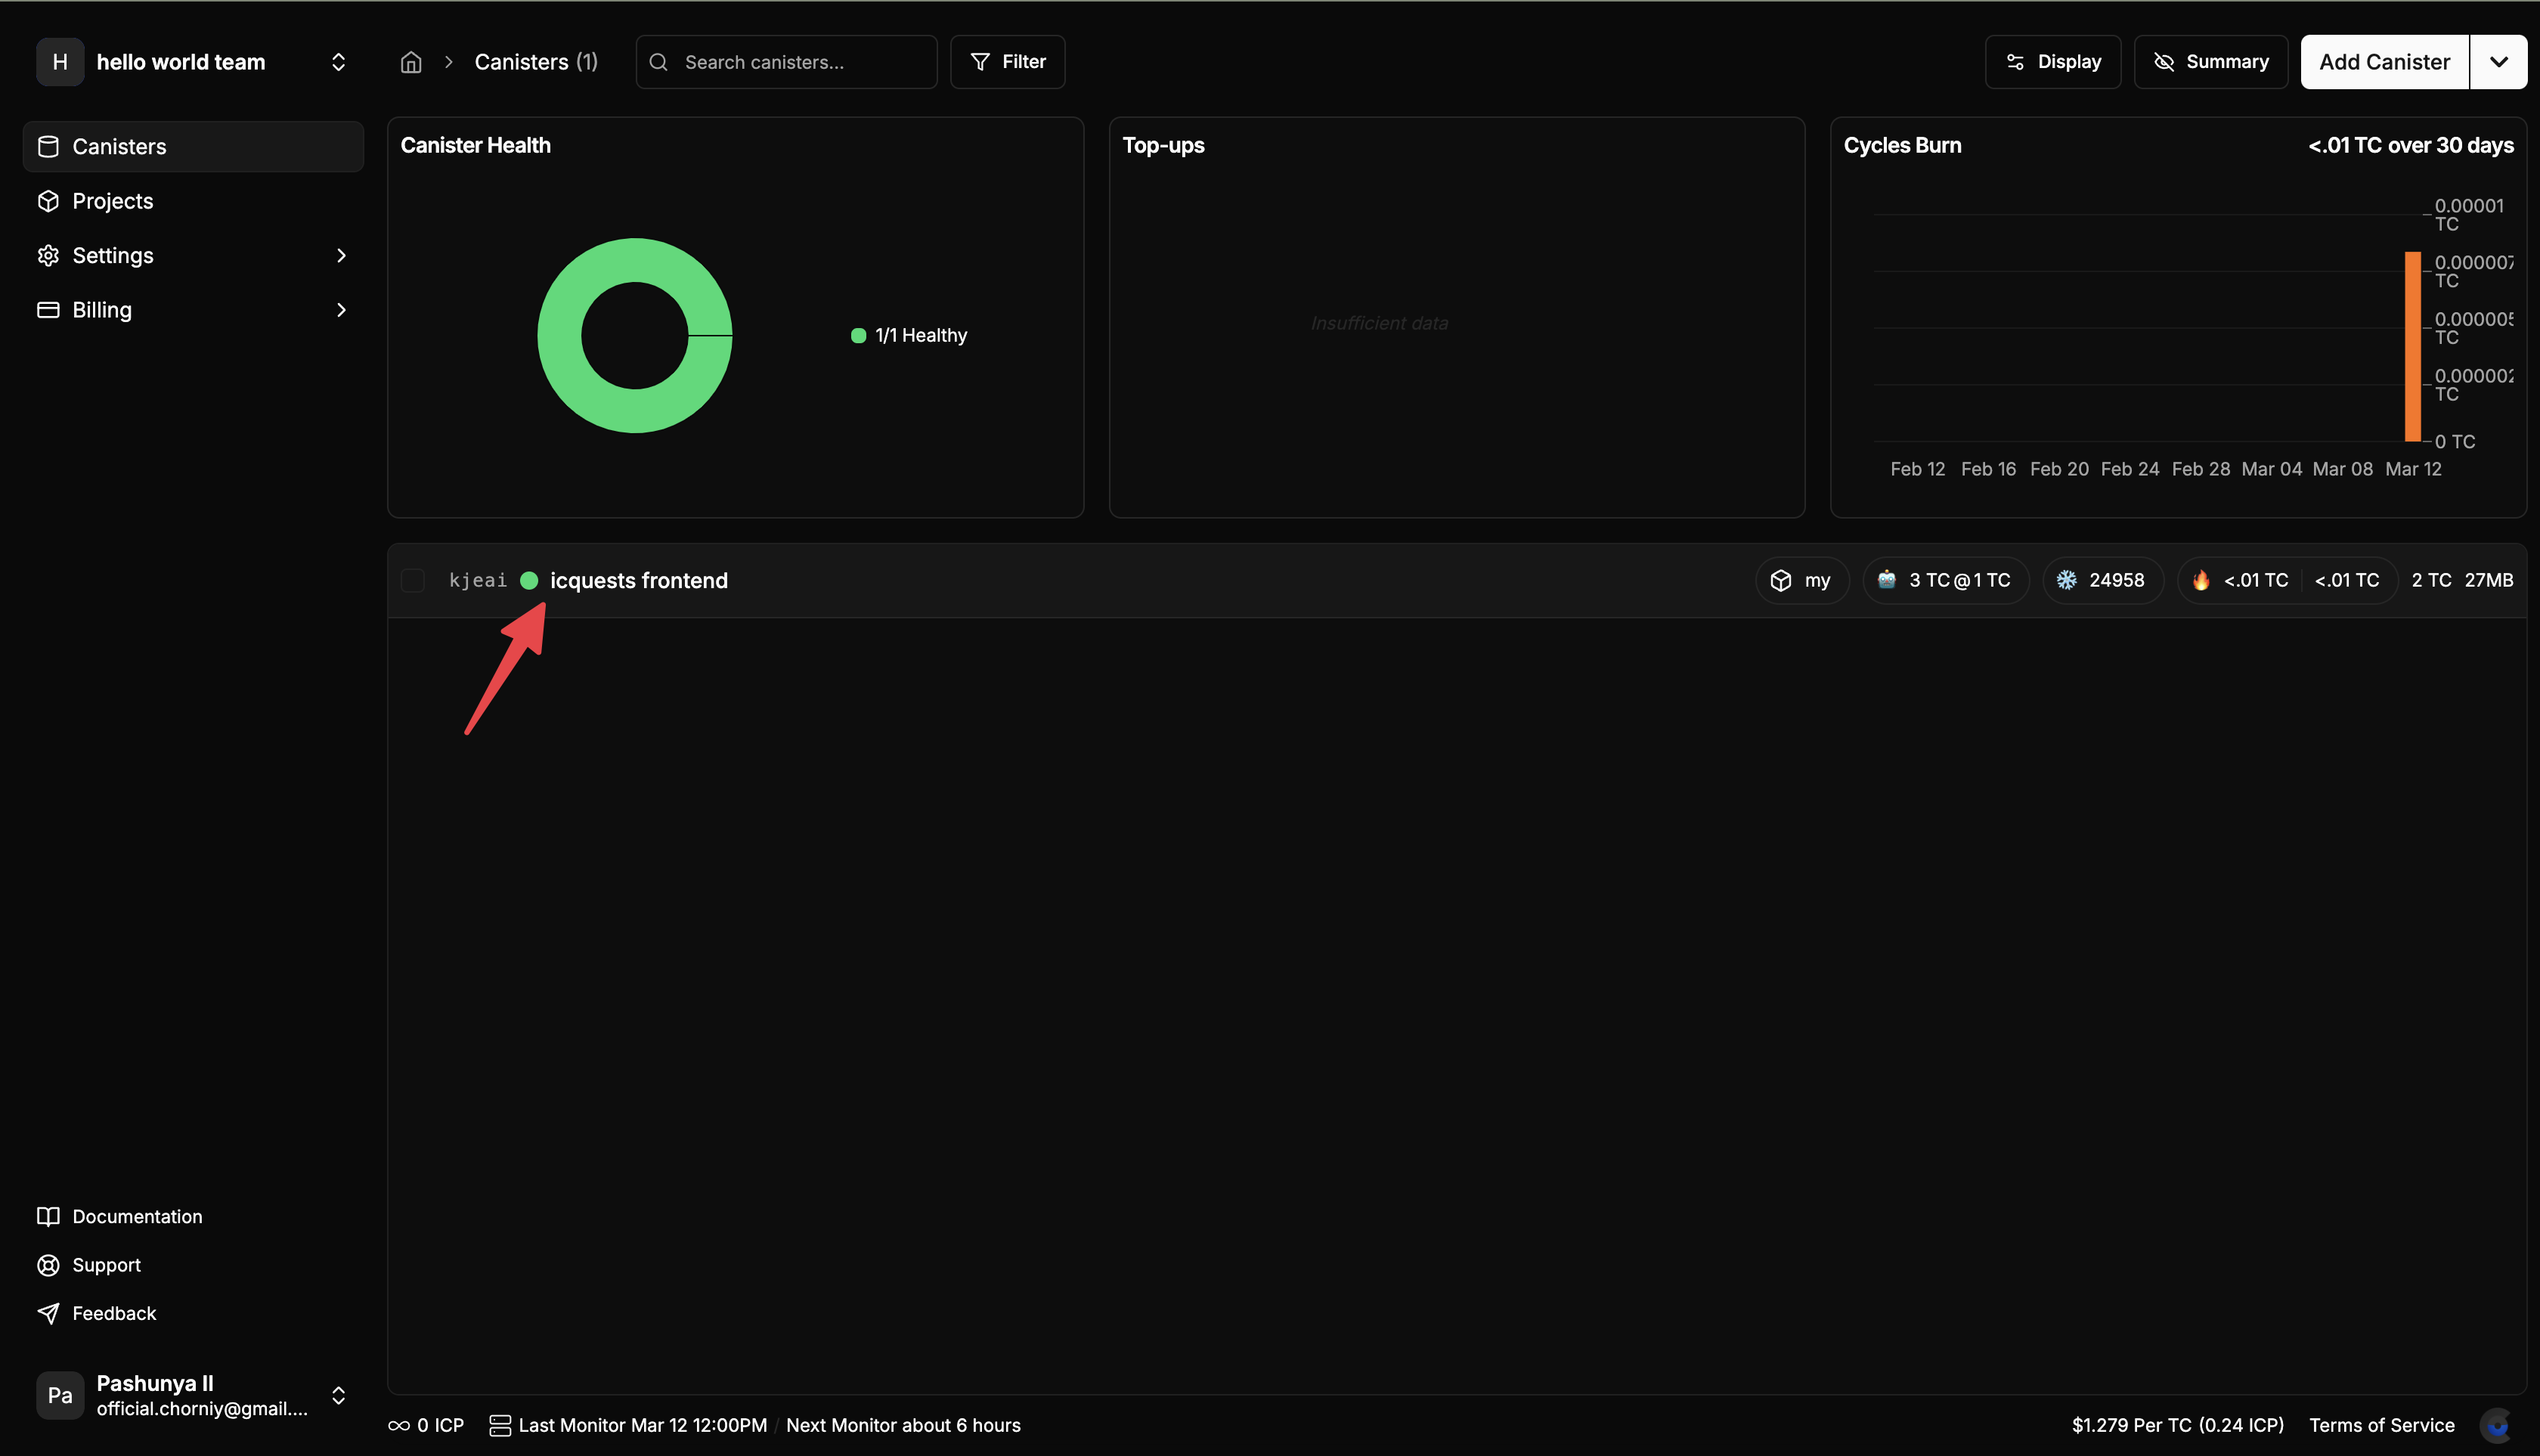2540x1456 pixels.
Task: Click the Feedback paper plane icon
Action: (x=48, y=1313)
